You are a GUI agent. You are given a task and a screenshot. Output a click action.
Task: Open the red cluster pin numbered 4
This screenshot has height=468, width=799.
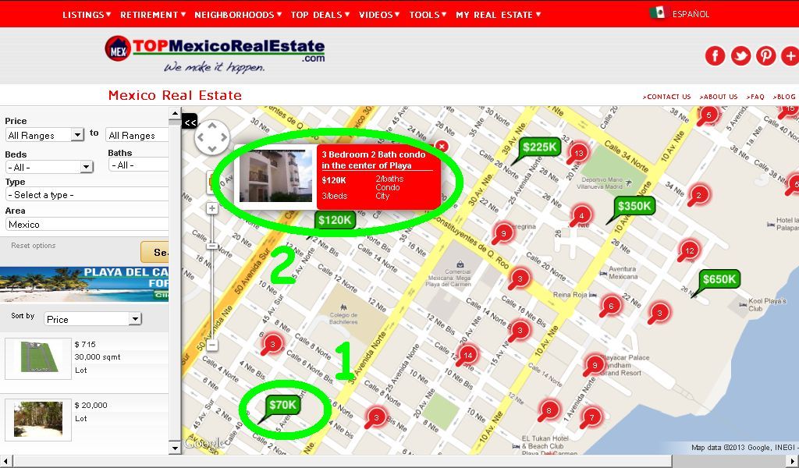click(581, 215)
